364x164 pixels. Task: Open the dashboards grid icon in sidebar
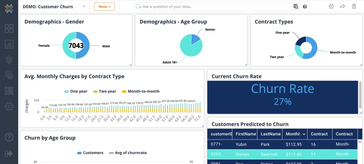[x=9, y=28]
